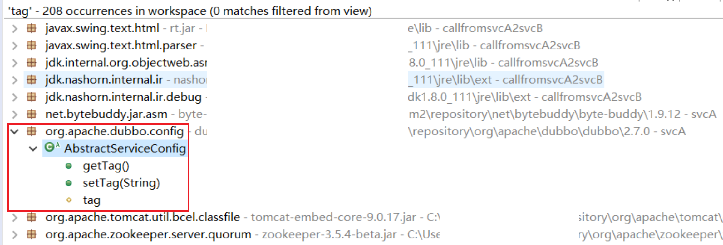This screenshot has width=723, height=245.
Task: Expand jdk.internal.org.objectweb package node
Action: coord(14,63)
